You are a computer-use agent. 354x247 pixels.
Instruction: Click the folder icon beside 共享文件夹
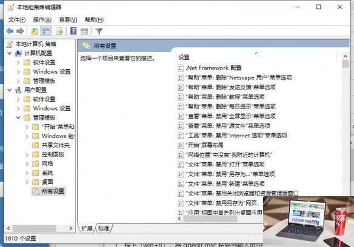point(35,145)
